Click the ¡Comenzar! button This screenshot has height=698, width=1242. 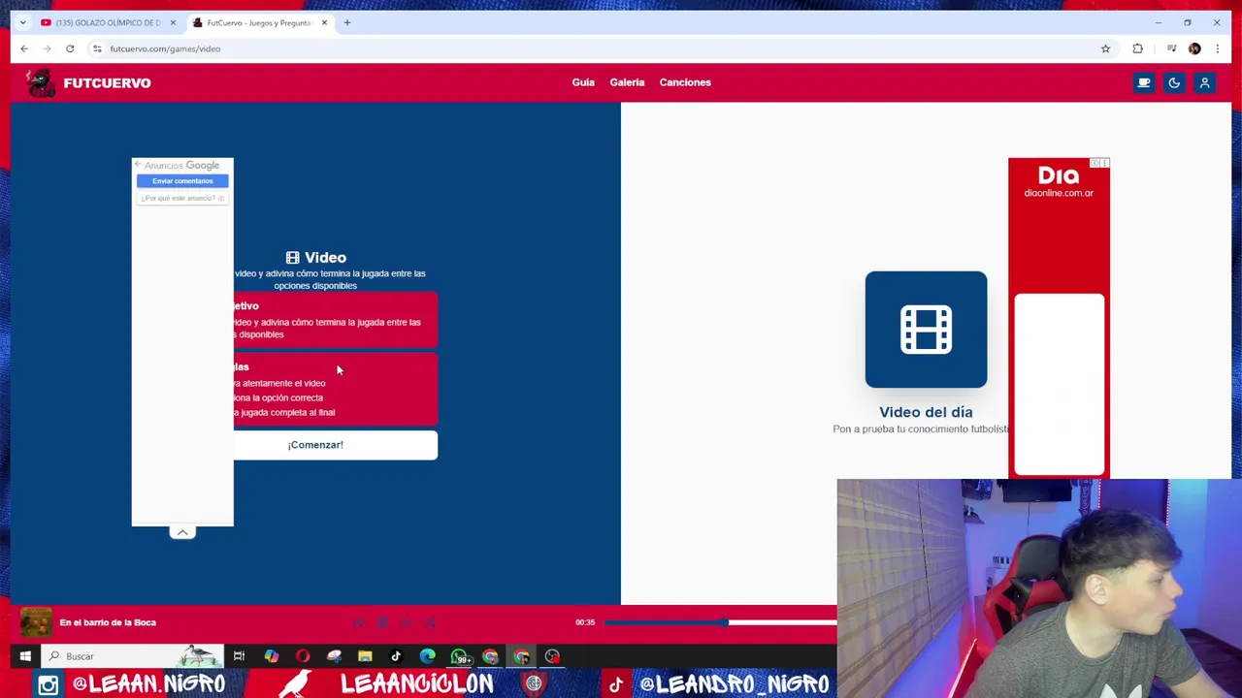coord(335,445)
